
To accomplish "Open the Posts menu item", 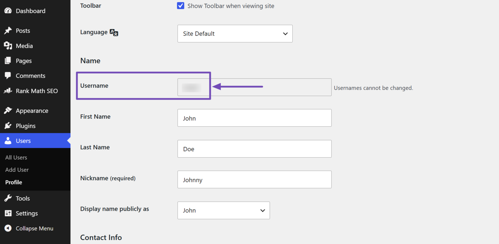I will point(35,31).
